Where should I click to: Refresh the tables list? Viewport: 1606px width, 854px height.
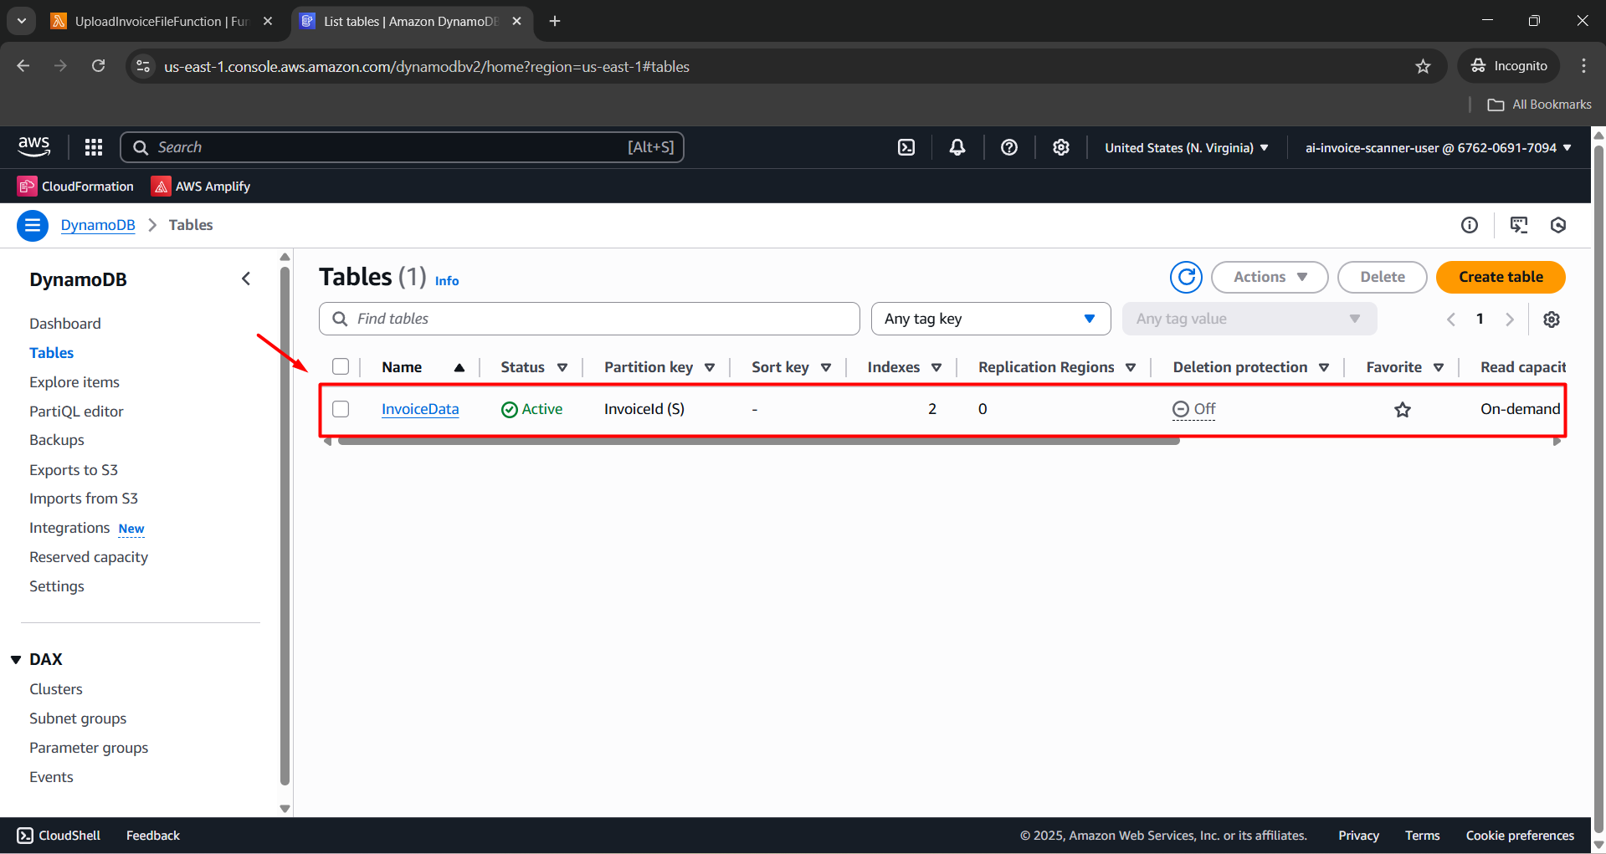click(x=1186, y=277)
